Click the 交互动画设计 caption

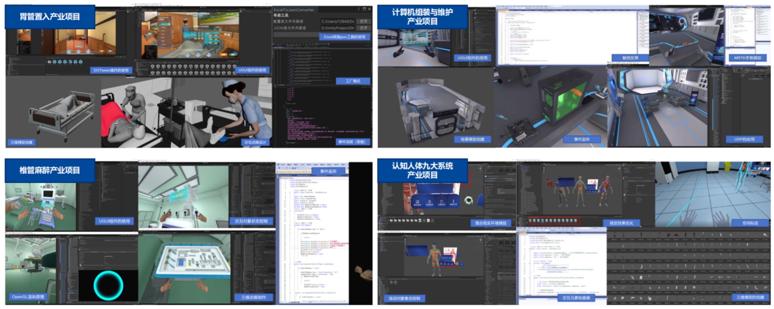click(255, 142)
